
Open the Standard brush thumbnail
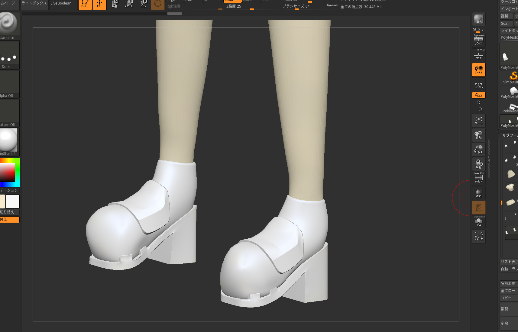click(9, 26)
